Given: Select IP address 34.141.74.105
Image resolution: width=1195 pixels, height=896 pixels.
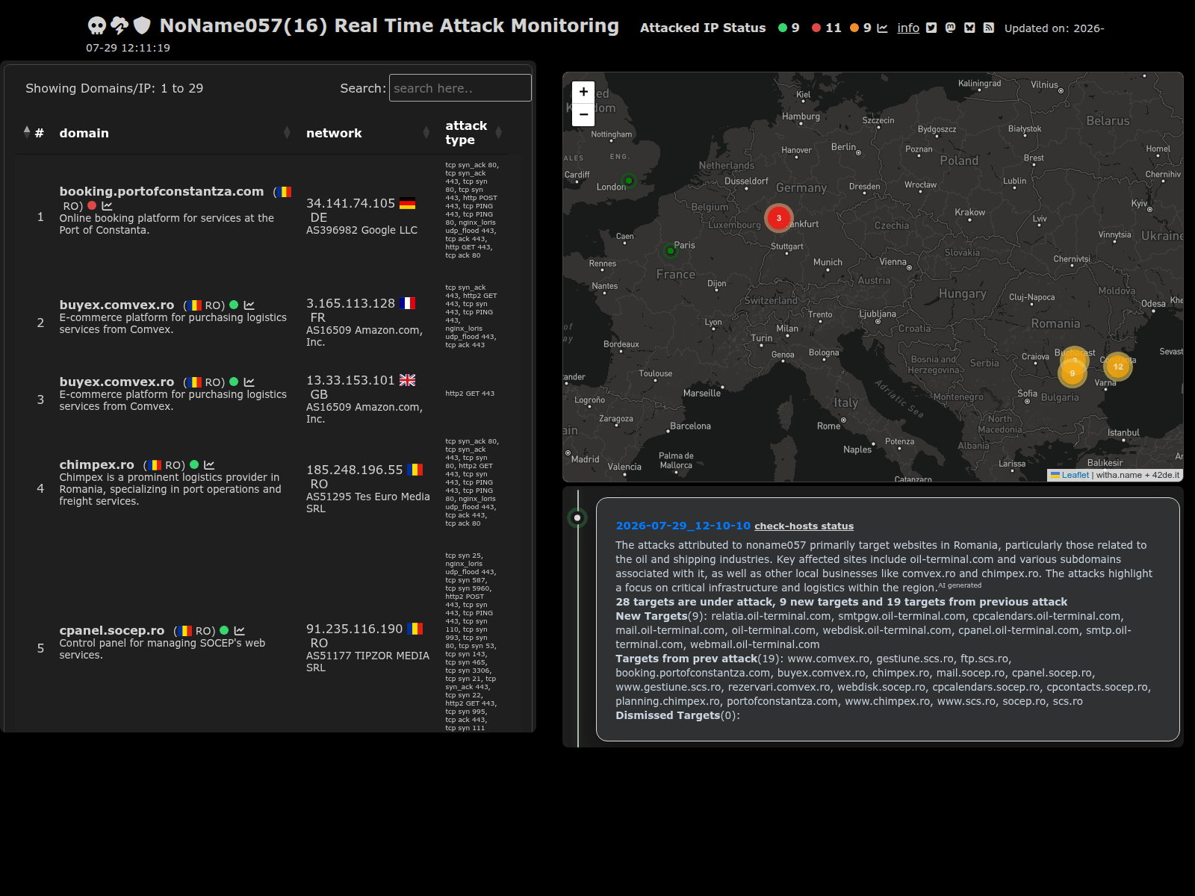Looking at the screenshot, I should (350, 204).
